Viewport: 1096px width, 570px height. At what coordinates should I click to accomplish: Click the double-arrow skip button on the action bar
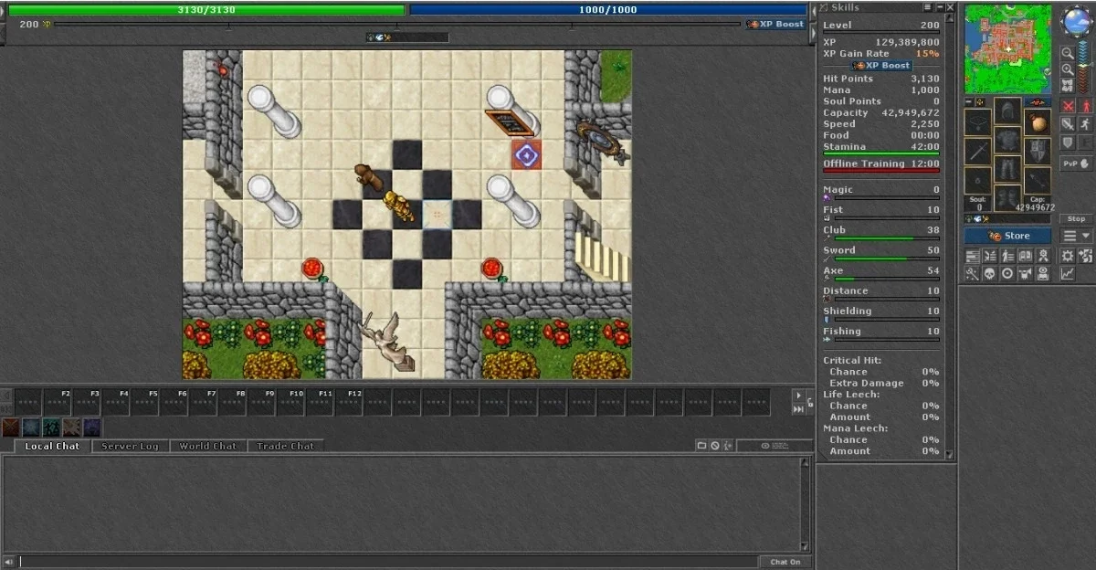pyautogui.click(x=798, y=409)
